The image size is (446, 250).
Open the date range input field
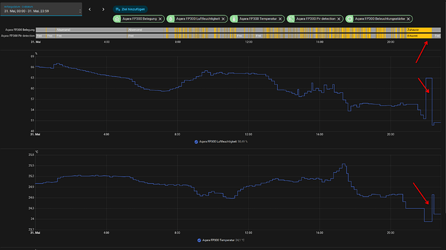point(41,9)
